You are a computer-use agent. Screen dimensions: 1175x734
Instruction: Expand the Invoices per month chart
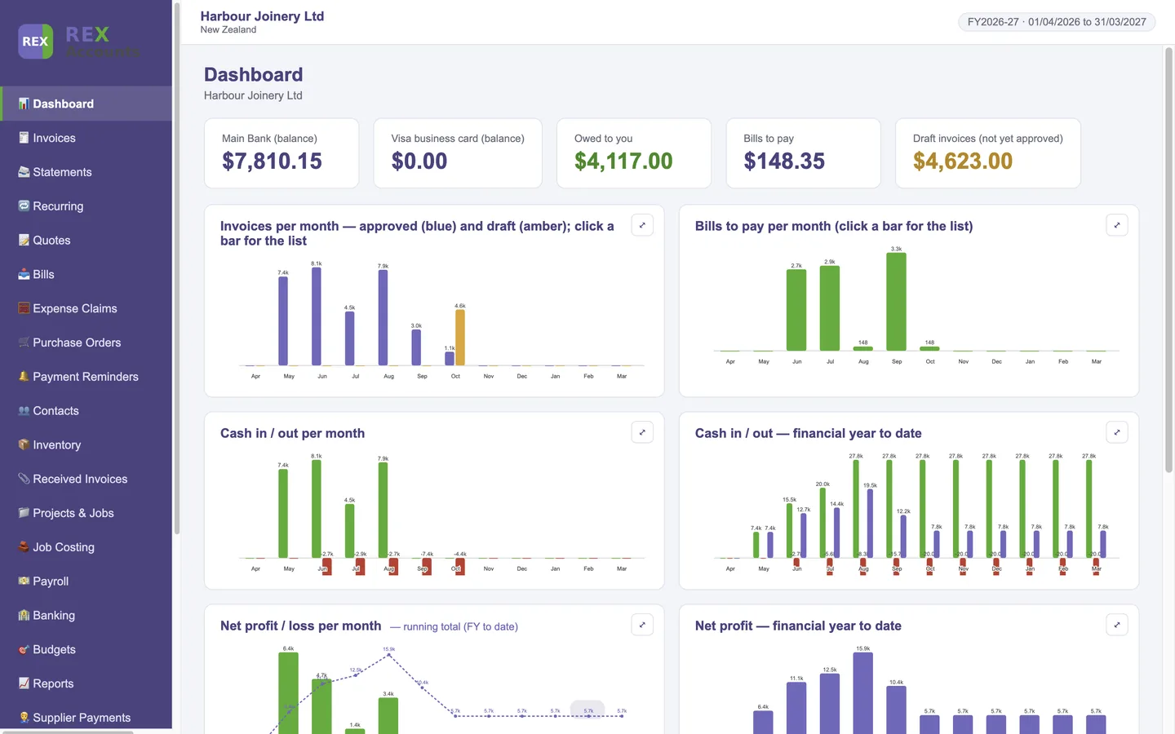pyautogui.click(x=642, y=225)
